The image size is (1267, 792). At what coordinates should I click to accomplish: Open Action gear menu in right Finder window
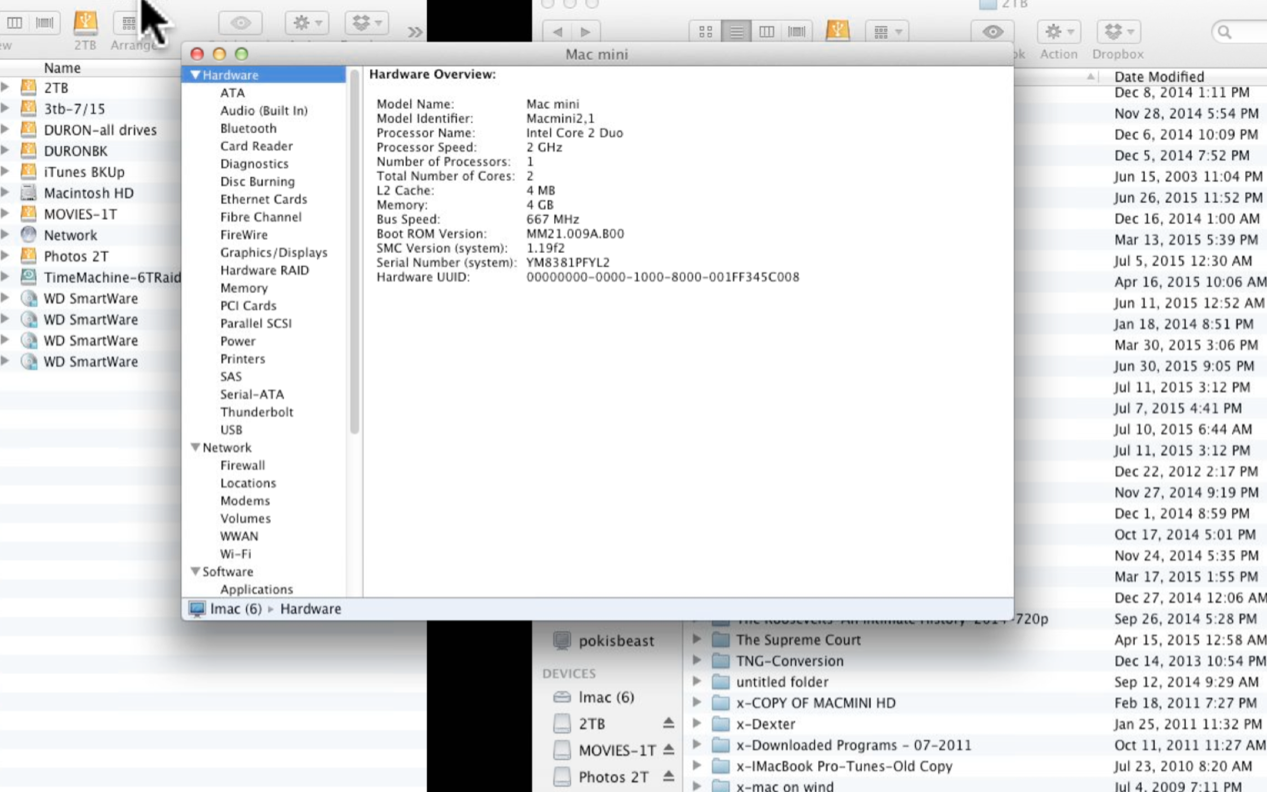pos(1059,32)
